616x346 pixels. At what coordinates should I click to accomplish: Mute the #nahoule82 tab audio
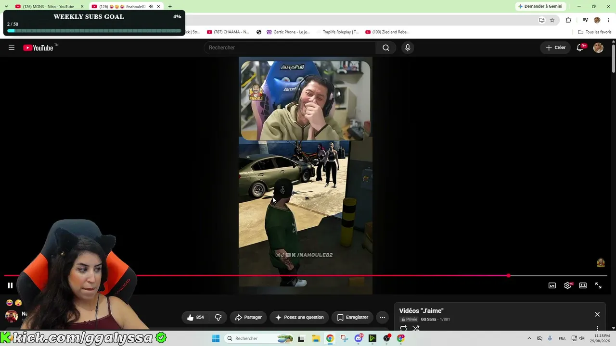151,7
